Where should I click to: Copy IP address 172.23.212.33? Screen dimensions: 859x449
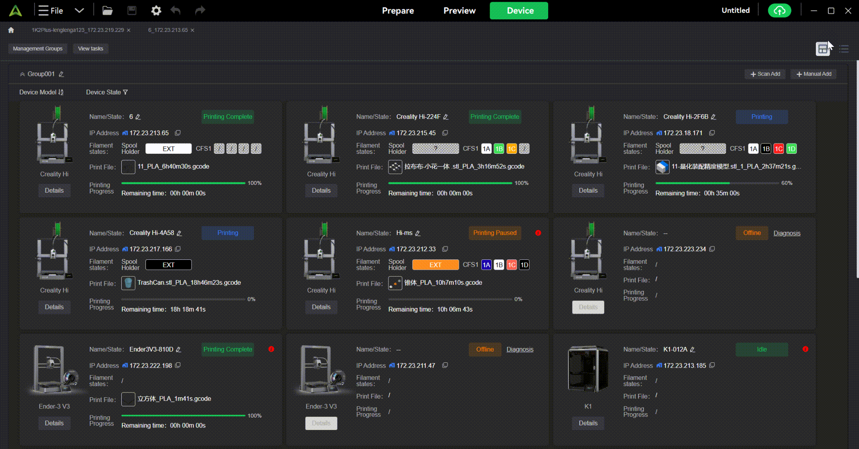pyautogui.click(x=445, y=249)
